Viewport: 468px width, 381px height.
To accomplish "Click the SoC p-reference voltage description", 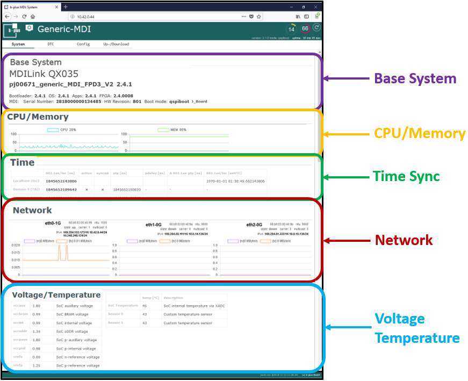I will point(78,365).
